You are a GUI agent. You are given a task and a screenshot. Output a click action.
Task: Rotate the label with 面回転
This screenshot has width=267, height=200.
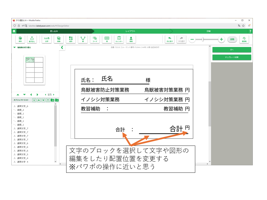pyautogui.click(x=244, y=39)
